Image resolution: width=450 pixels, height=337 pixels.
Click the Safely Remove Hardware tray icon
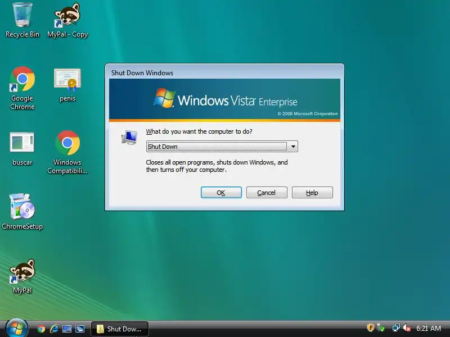(x=381, y=327)
